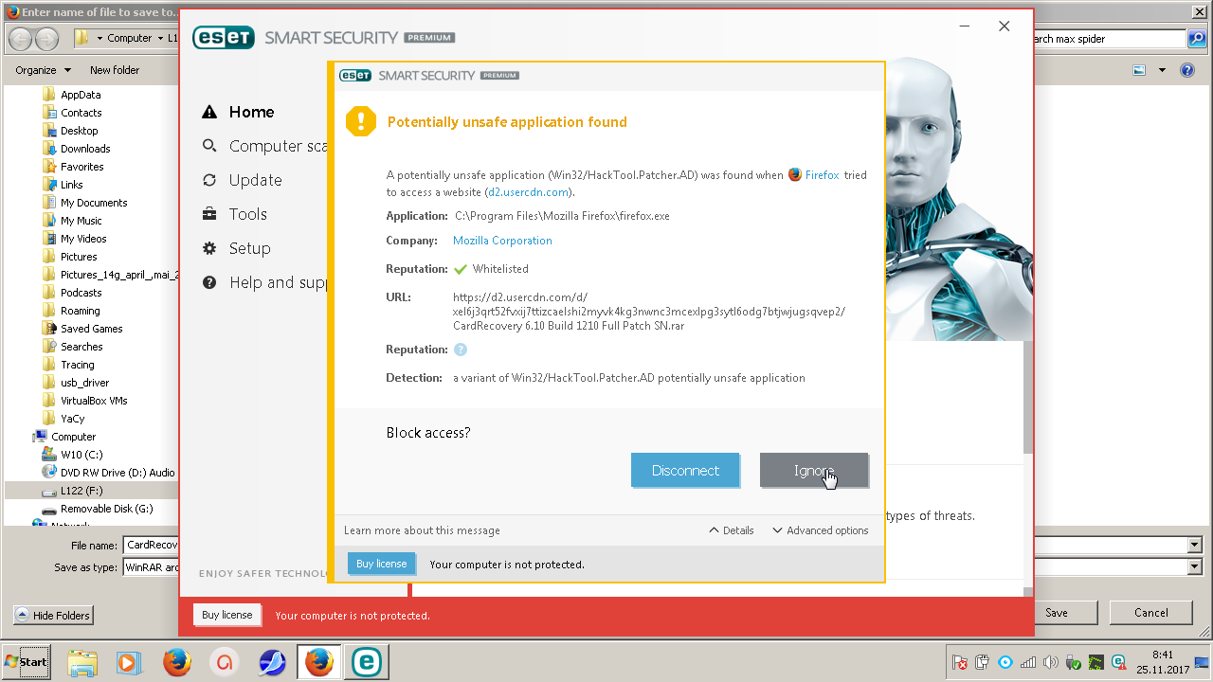Expand Advanced options in the alert
This screenshot has width=1213, height=682.
pos(821,530)
